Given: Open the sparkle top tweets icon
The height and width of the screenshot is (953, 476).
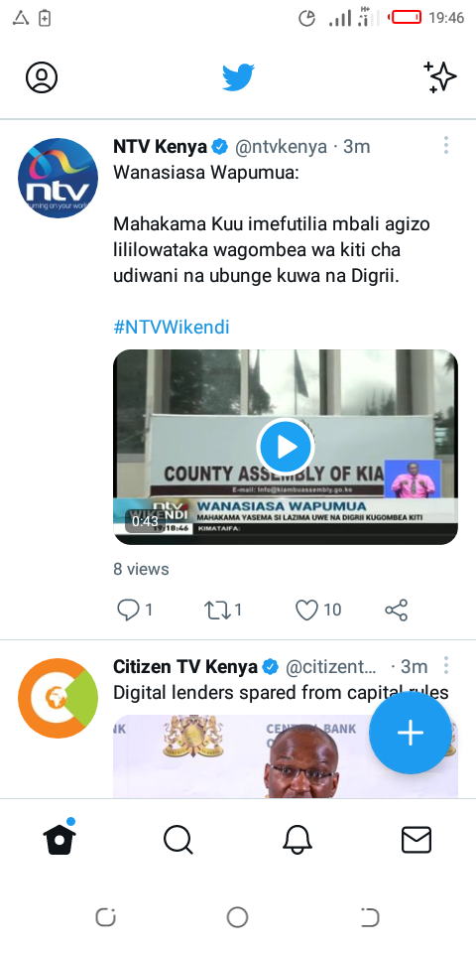Looking at the screenshot, I should coord(439,77).
